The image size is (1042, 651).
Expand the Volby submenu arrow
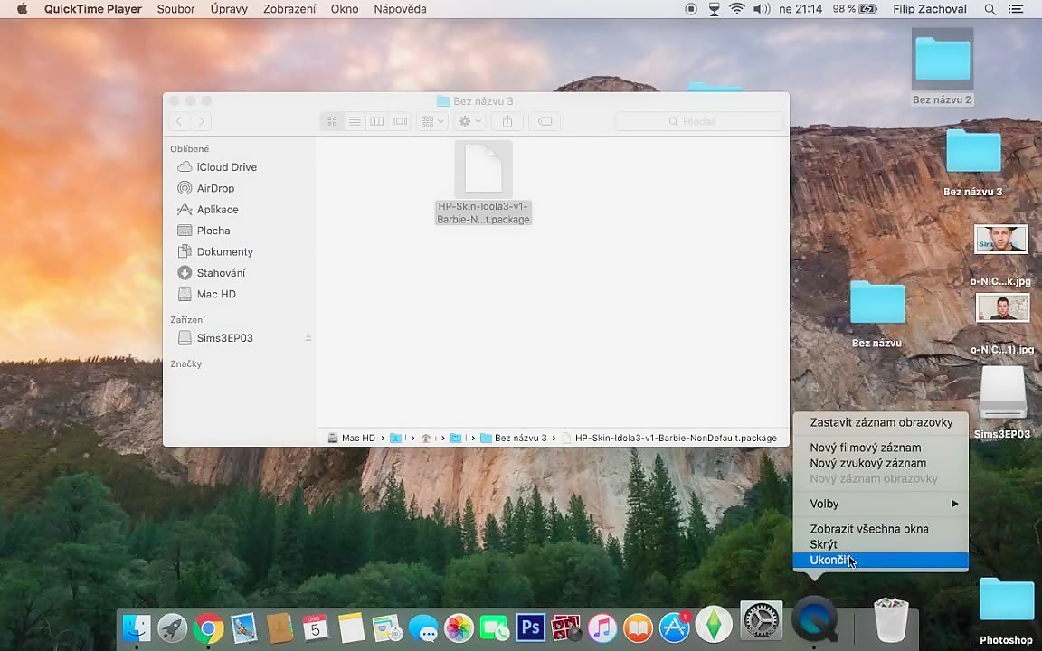pyautogui.click(x=954, y=504)
